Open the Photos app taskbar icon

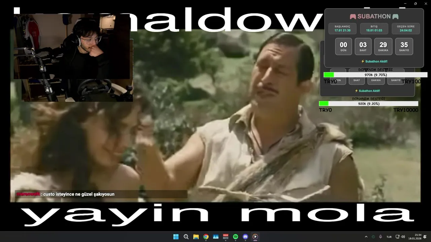216,237
